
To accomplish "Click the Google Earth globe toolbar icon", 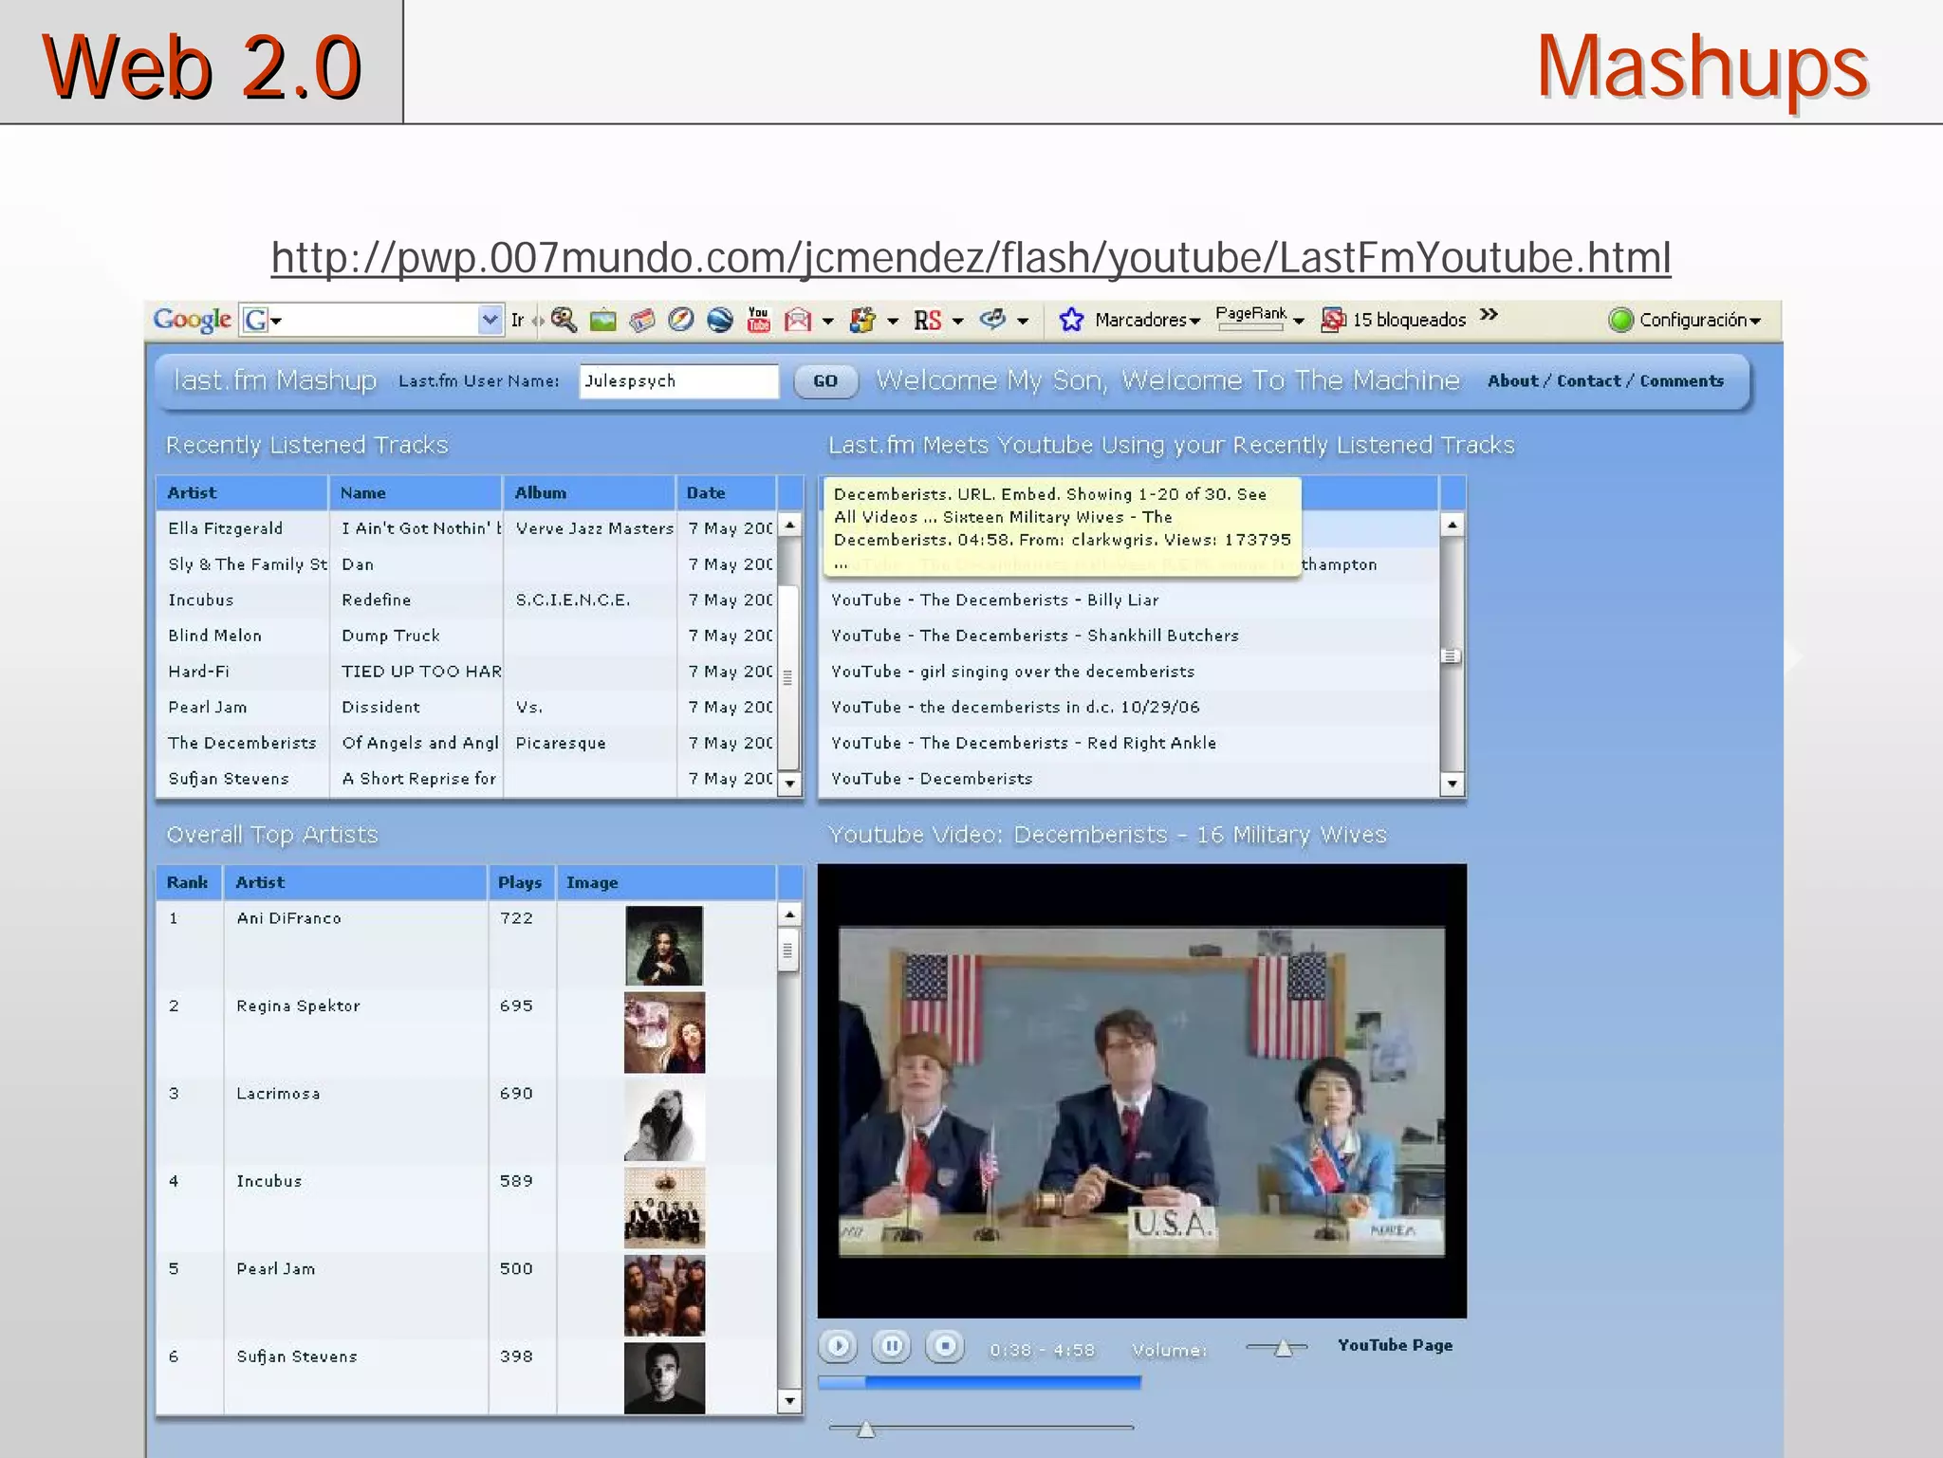I will (x=720, y=320).
